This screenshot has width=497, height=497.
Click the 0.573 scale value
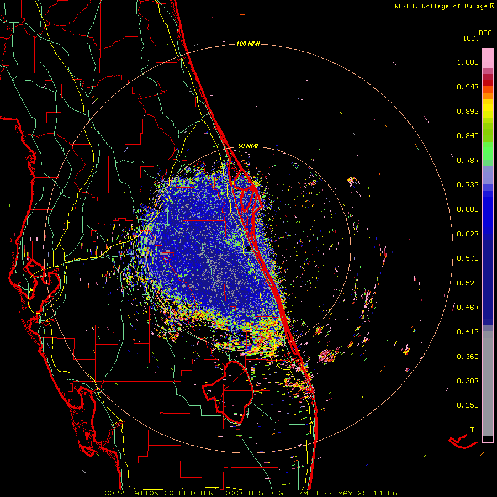point(468,258)
